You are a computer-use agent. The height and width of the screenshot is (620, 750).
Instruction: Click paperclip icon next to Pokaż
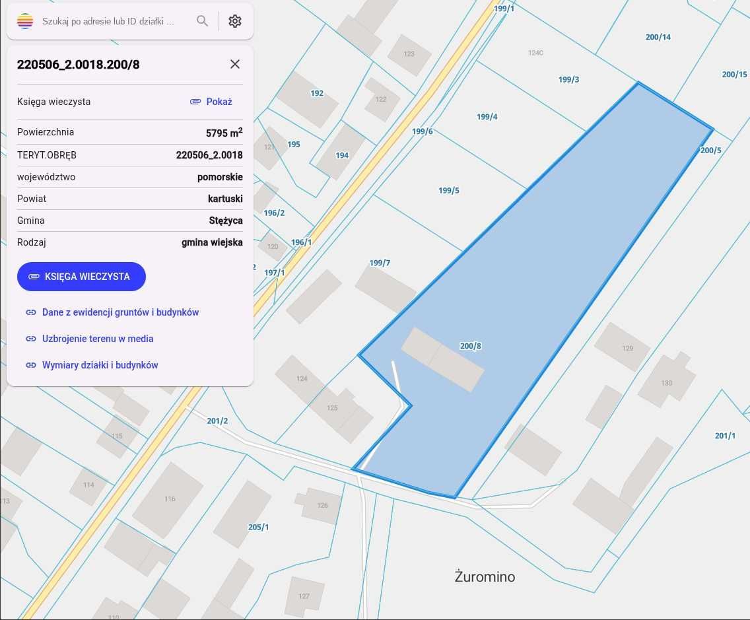(195, 102)
